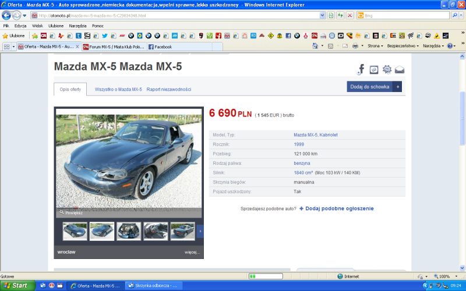Image resolution: width=466 pixels, height=291 pixels.
Task: Click the 1999 production year link
Action: 299,144
